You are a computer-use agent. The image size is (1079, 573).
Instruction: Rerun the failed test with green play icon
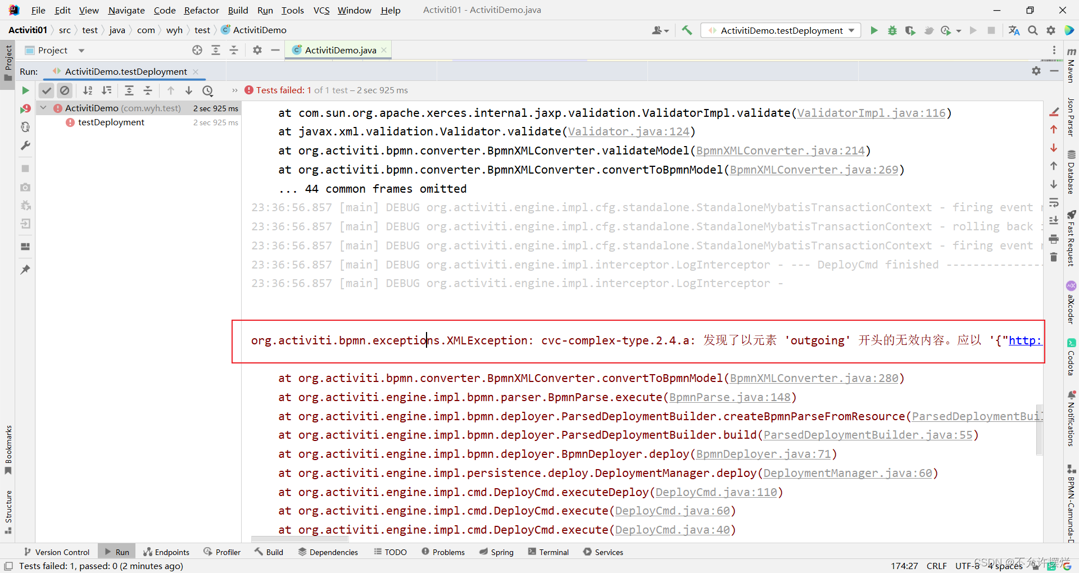[x=25, y=90]
